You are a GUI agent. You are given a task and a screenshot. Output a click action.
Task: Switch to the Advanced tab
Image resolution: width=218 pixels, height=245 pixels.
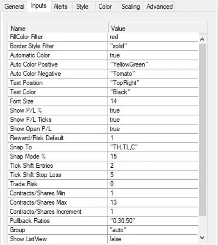159,7
